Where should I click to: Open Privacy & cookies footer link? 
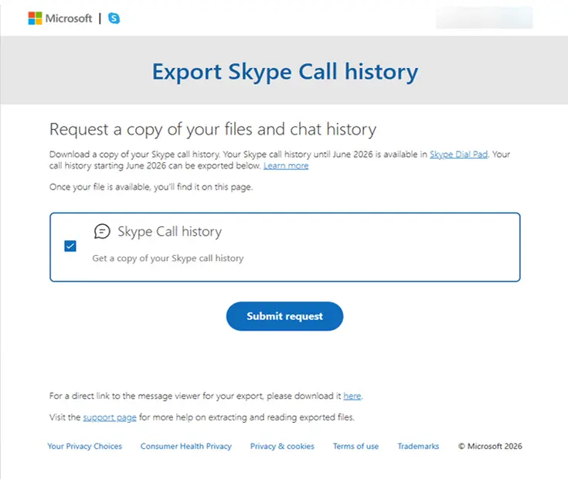click(x=282, y=447)
